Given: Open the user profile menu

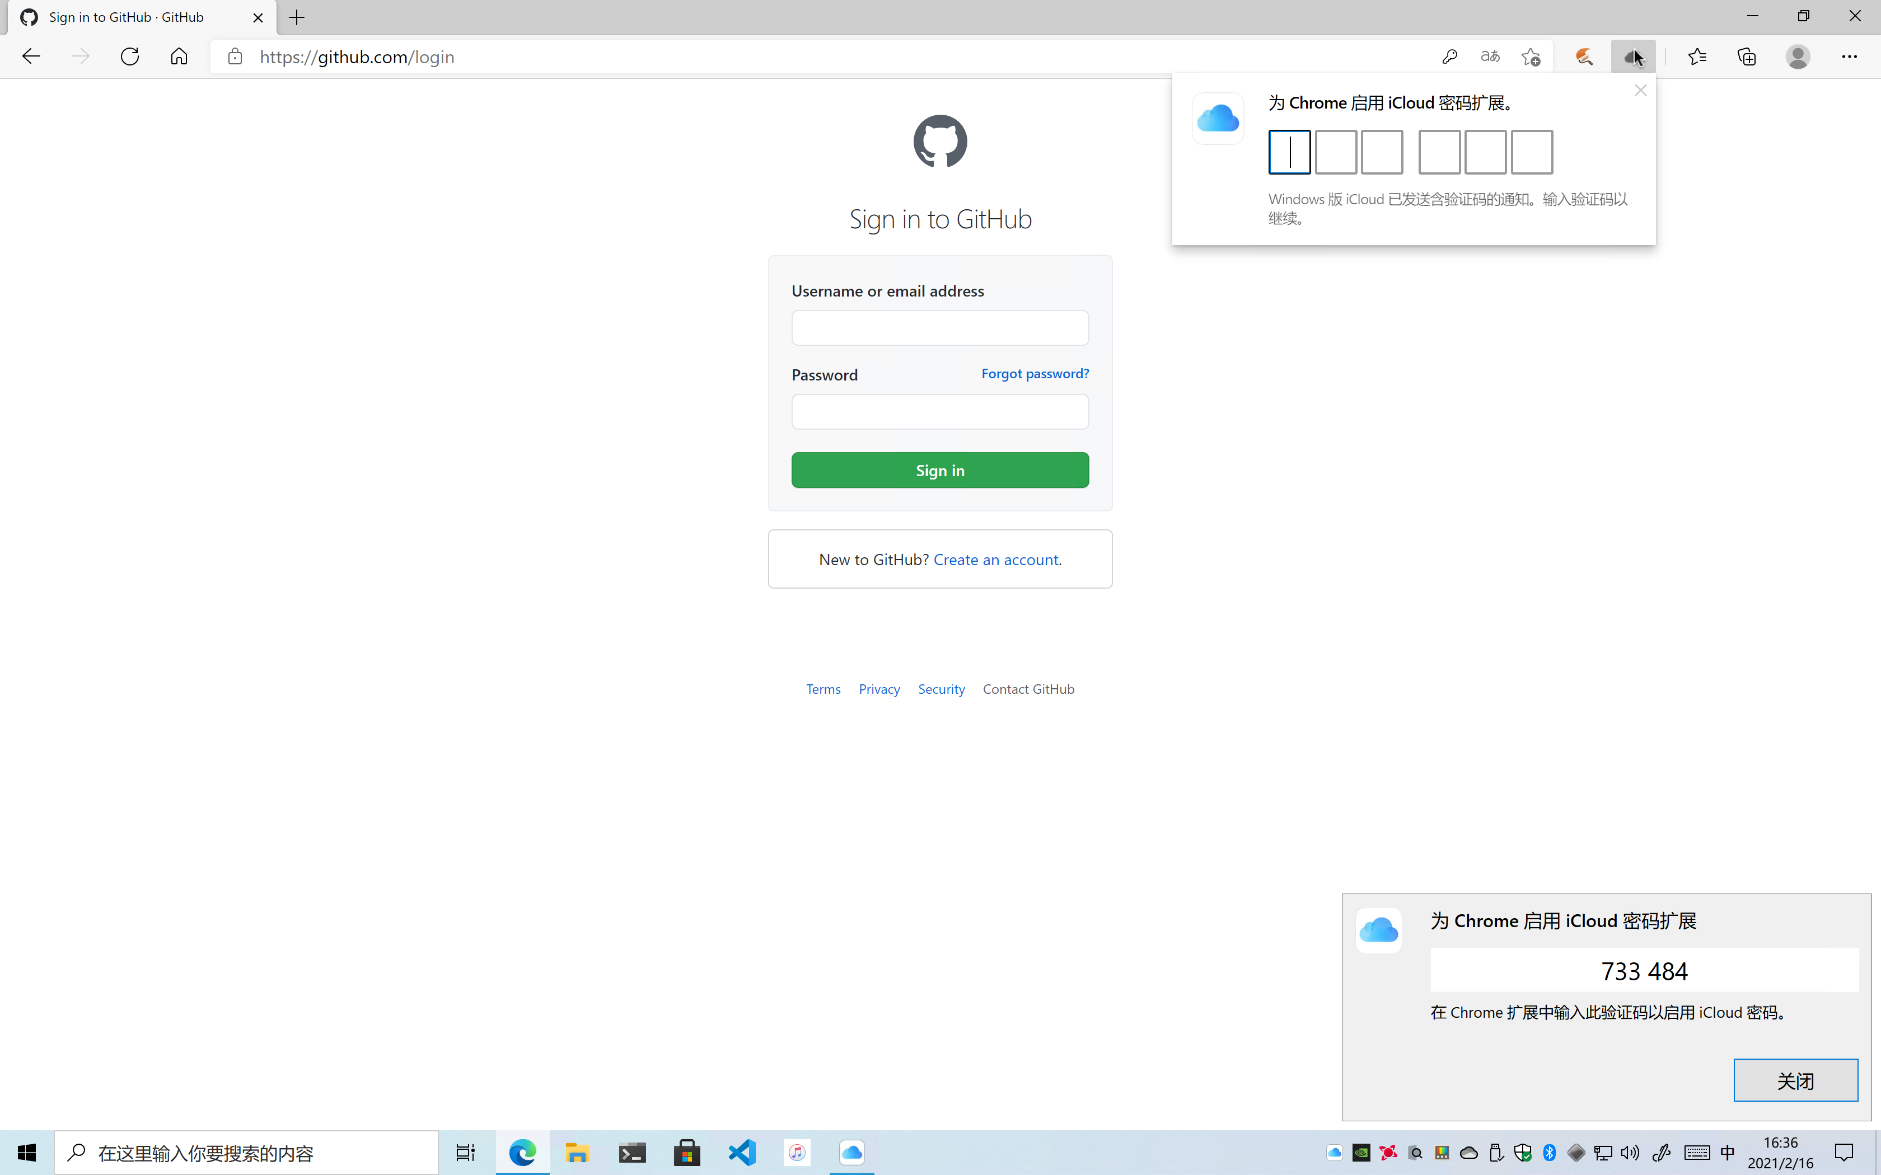Looking at the screenshot, I should click(1798, 57).
